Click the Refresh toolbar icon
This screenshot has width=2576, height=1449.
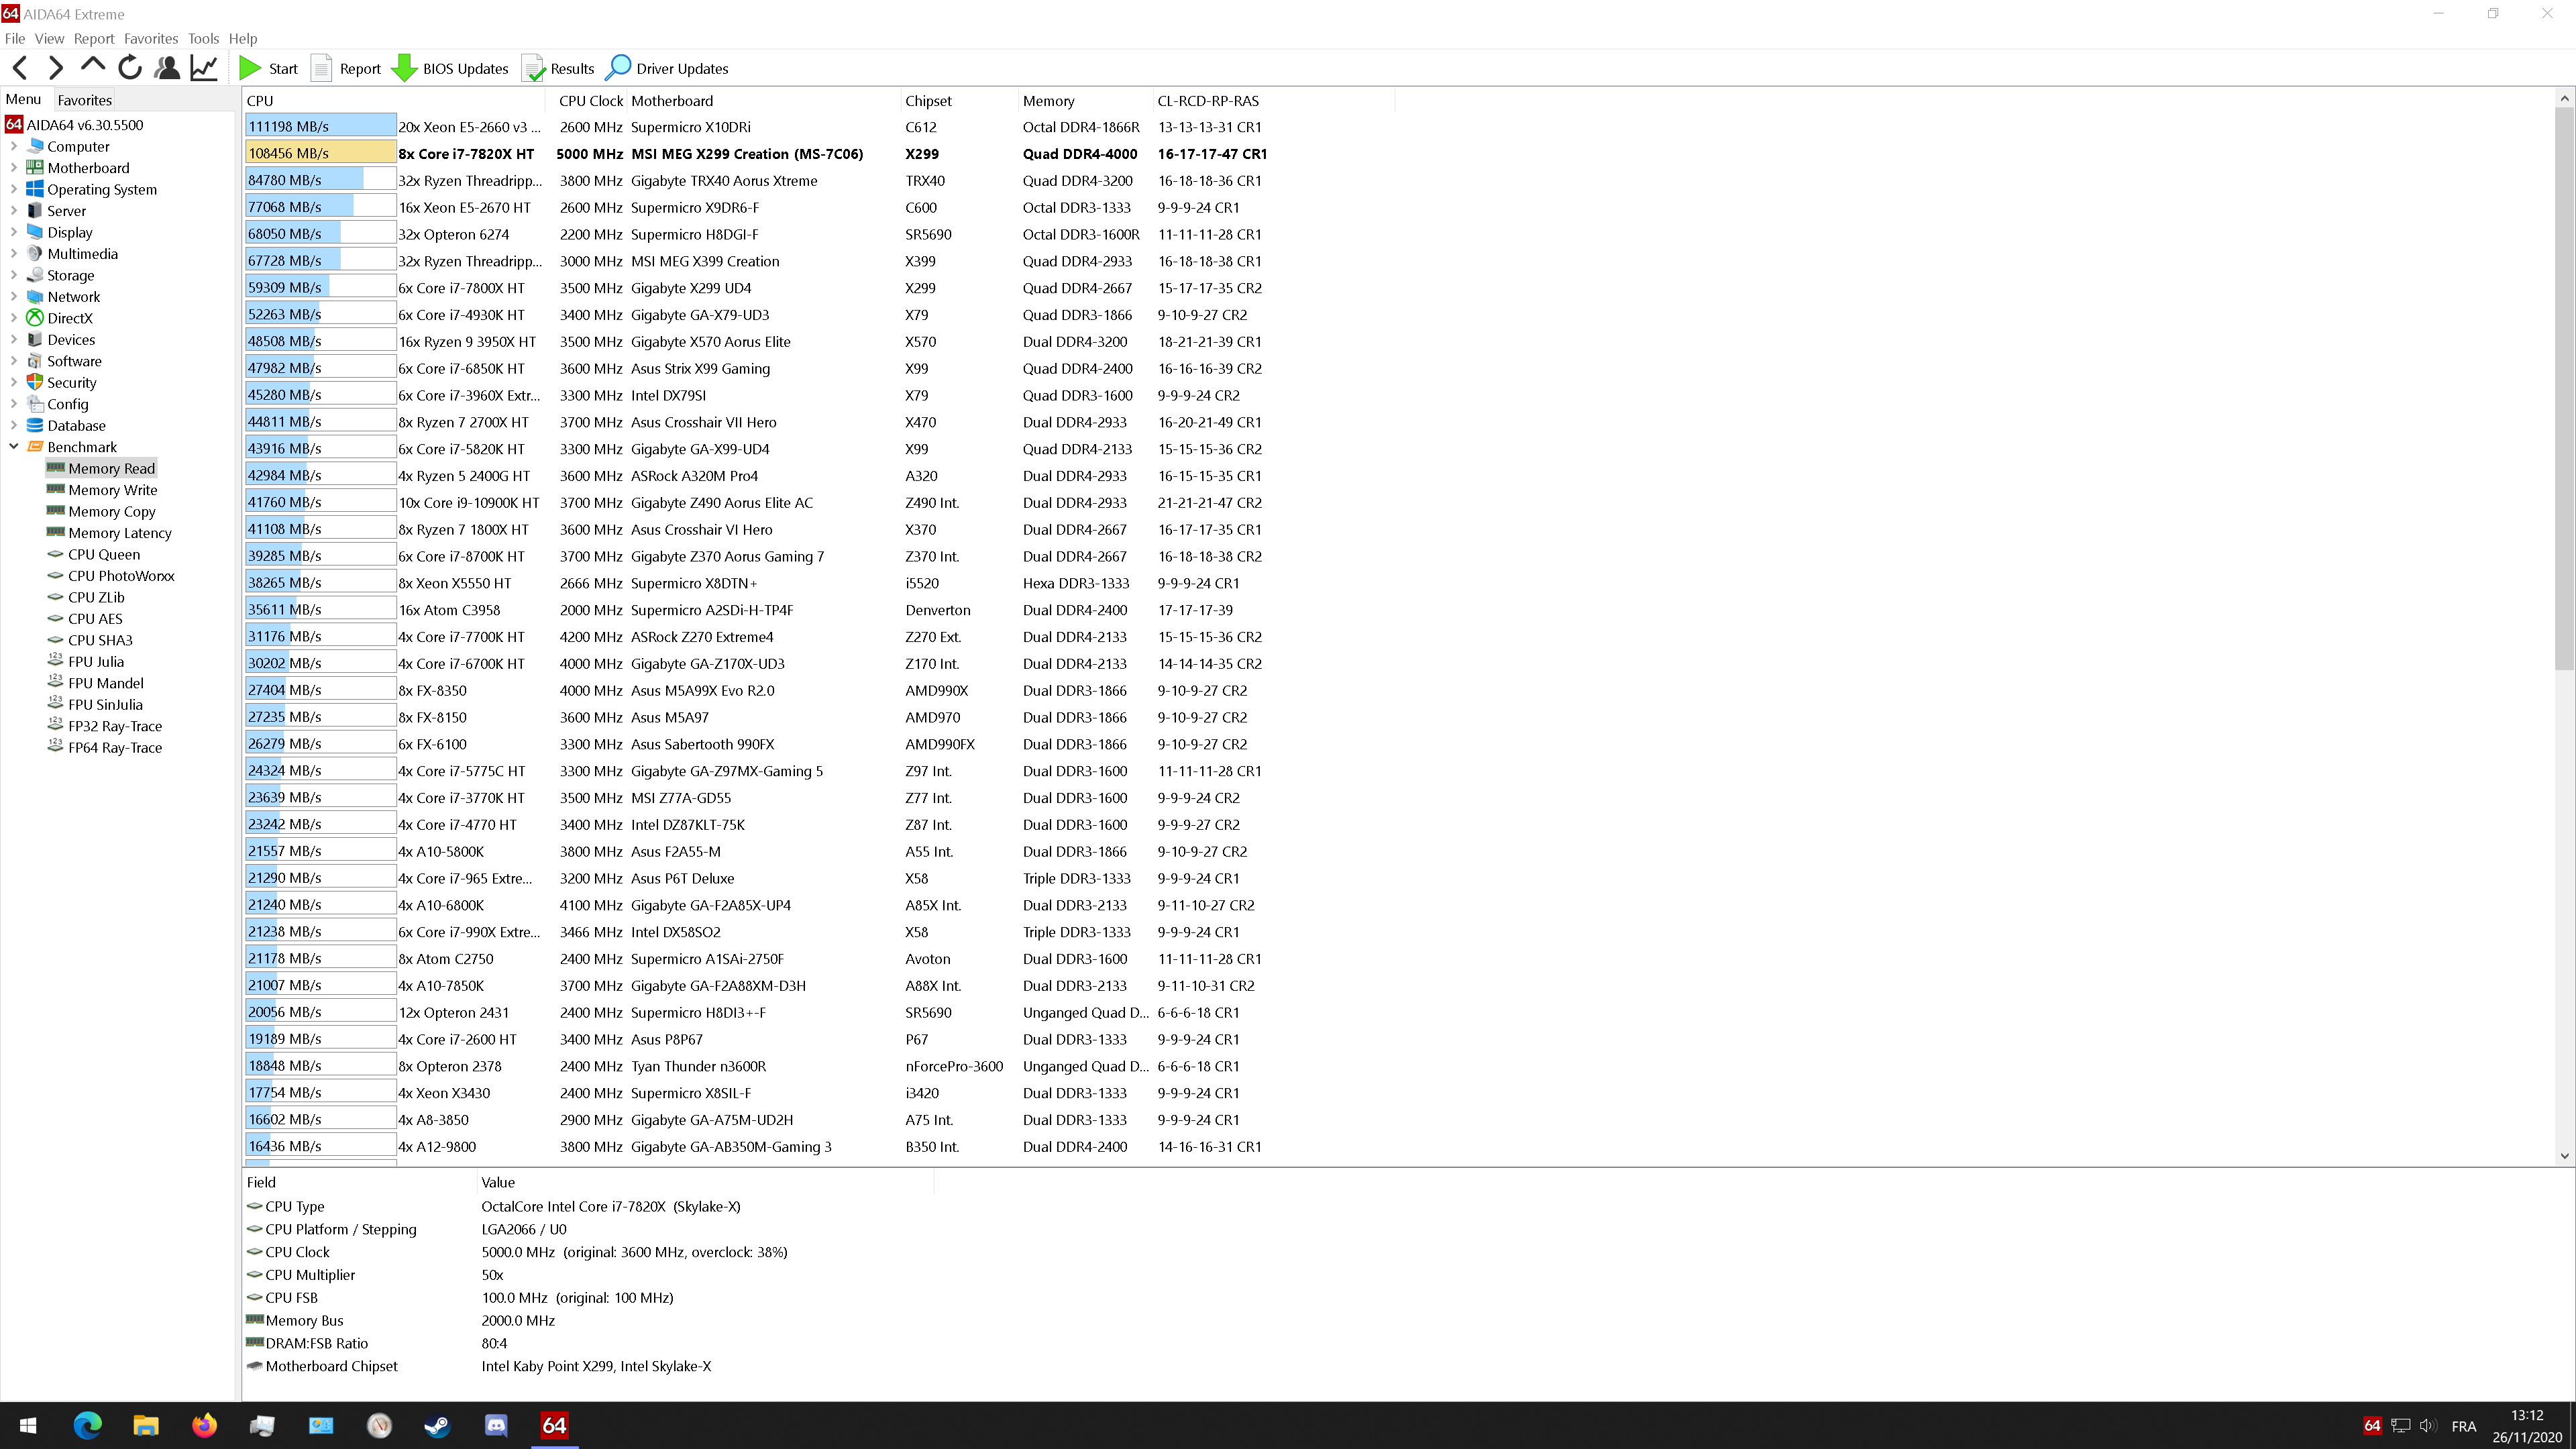tap(130, 68)
